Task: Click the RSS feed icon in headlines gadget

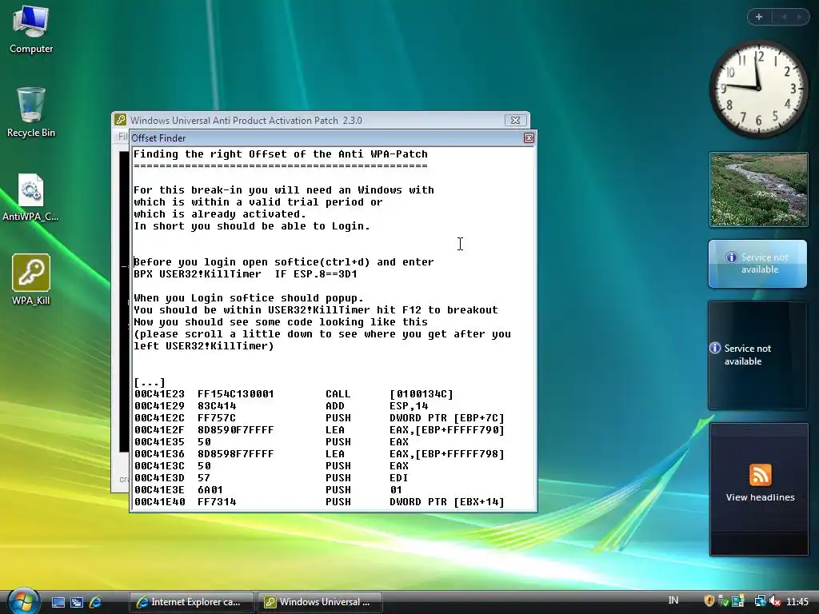Action: (760, 475)
